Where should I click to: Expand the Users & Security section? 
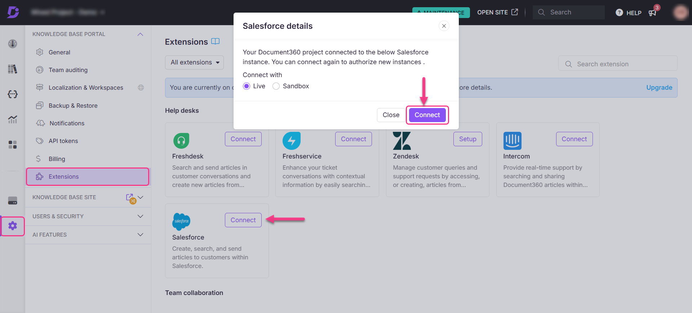141,216
